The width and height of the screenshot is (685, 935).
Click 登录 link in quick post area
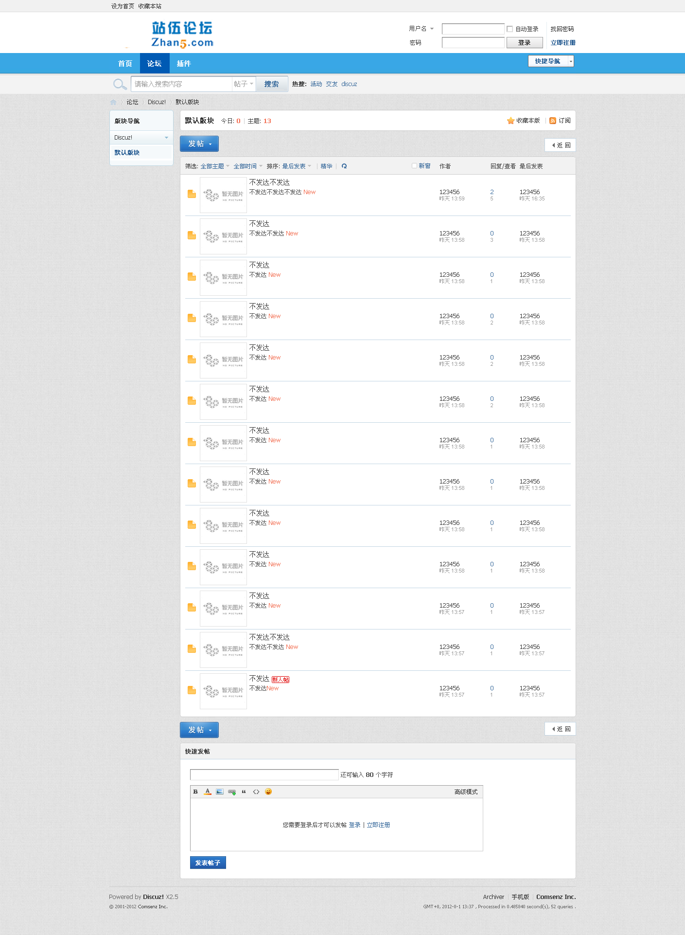coord(355,825)
